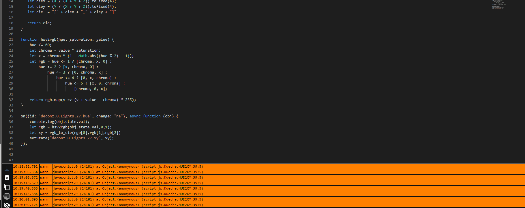
Task: Select log timestamp 10:19:18.679
Action: pos(25,183)
